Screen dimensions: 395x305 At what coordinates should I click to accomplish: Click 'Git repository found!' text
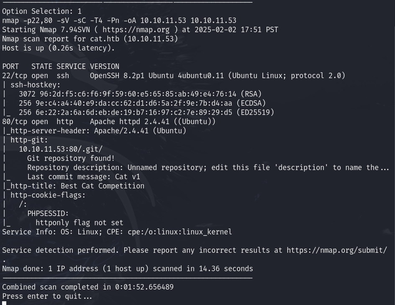(x=71, y=158)
